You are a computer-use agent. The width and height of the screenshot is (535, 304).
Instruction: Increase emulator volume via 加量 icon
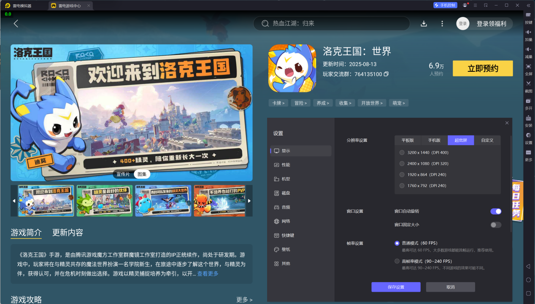528,34
